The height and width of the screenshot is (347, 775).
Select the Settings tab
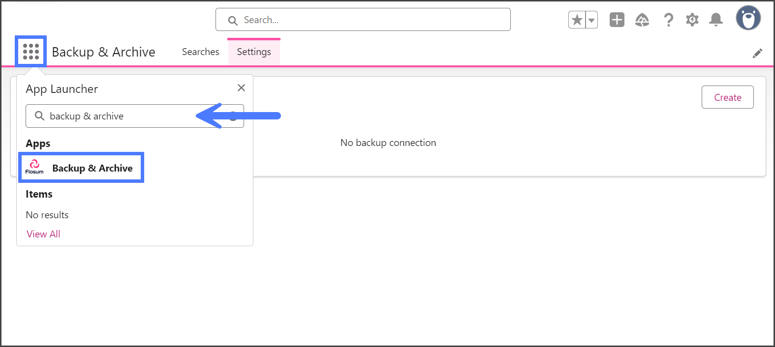pyautogui.click(x=254, y=52)
